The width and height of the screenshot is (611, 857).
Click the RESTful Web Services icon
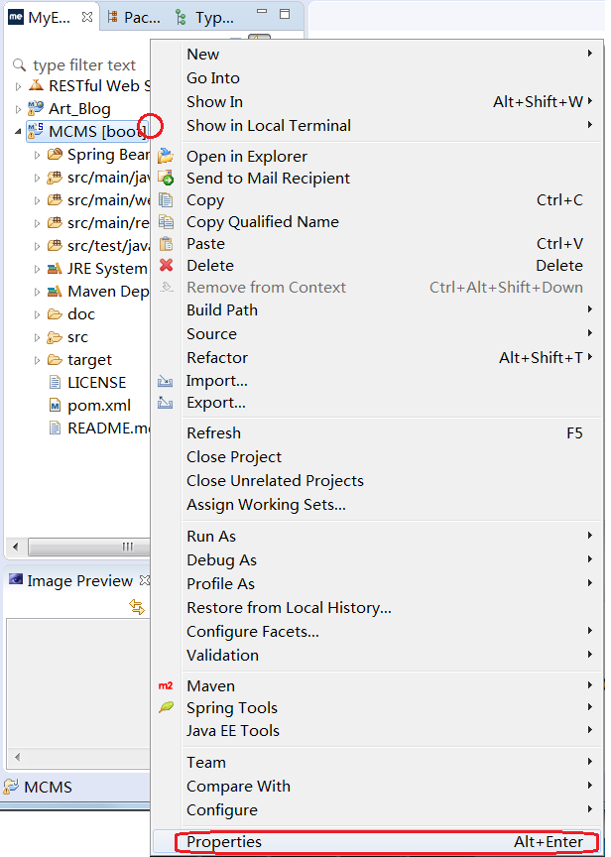(36, 86)
